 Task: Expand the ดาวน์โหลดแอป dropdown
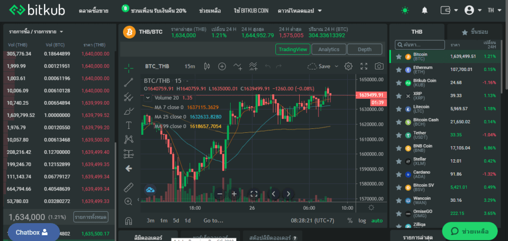click(300, 11)
